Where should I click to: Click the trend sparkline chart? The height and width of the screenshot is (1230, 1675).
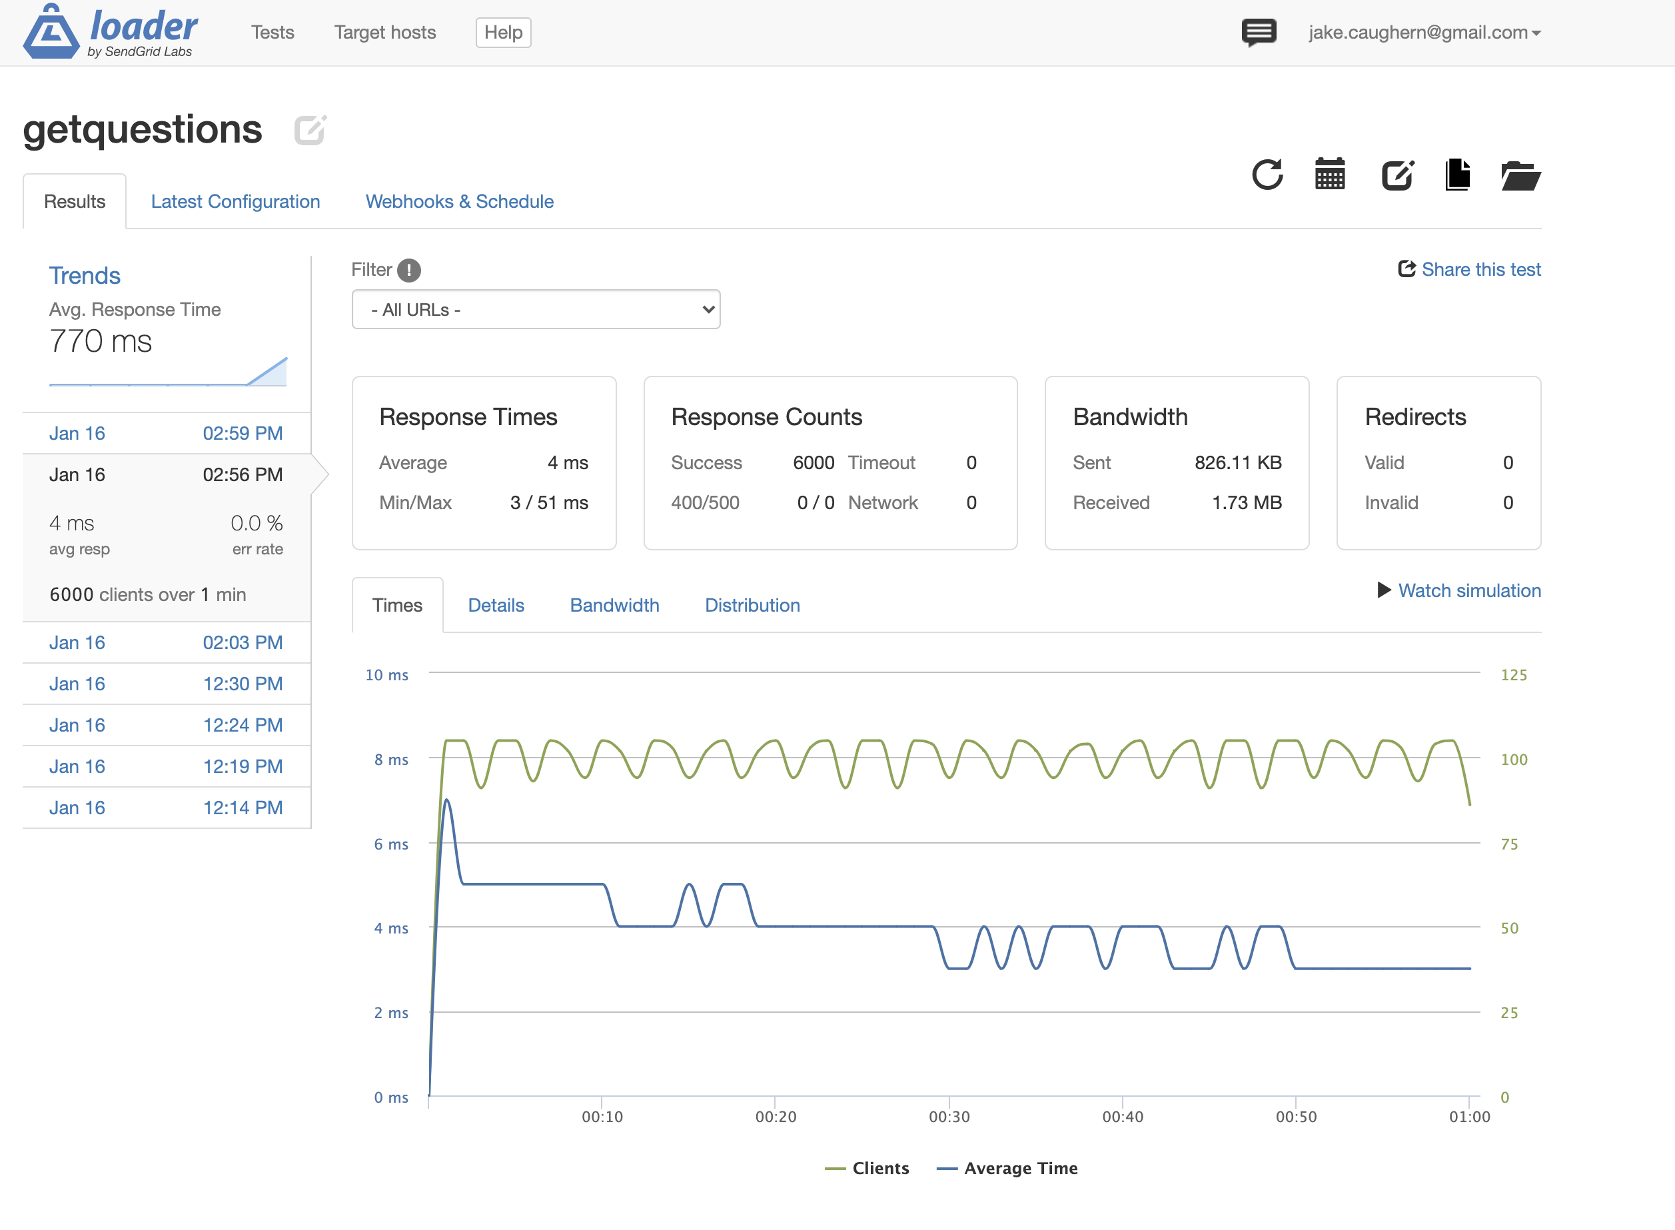169,370
